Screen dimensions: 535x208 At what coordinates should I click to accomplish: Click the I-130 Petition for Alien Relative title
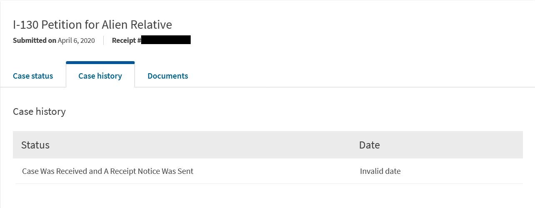92,25
